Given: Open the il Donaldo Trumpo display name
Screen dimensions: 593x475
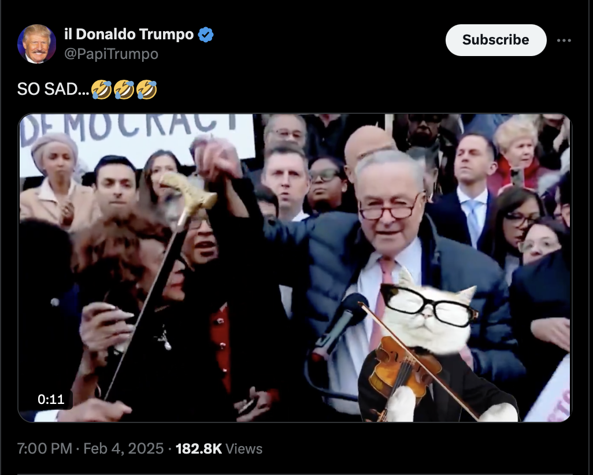Looking at the screenshot, I should [x=129, y=35].
